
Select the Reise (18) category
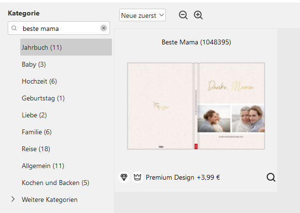pos(36,149)
